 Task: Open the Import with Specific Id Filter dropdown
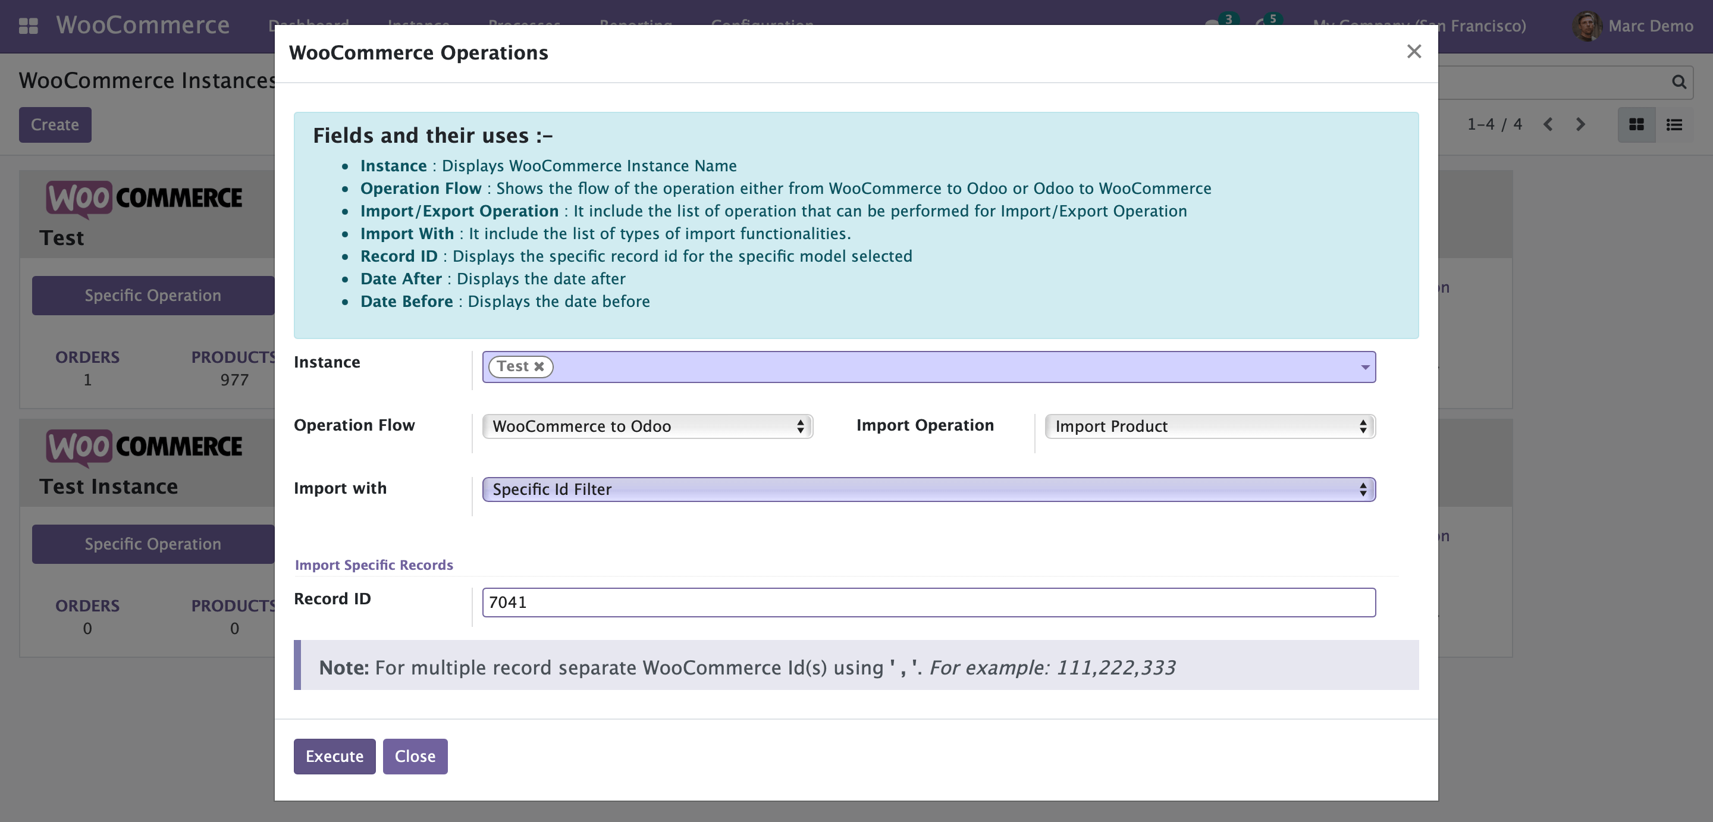click(928, 490)
